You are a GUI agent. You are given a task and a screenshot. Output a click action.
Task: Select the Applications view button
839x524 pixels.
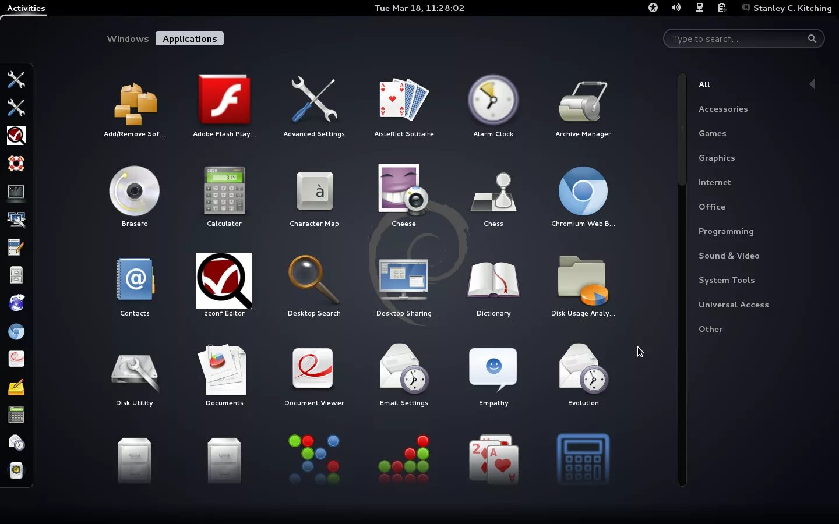tap(190, 38)
